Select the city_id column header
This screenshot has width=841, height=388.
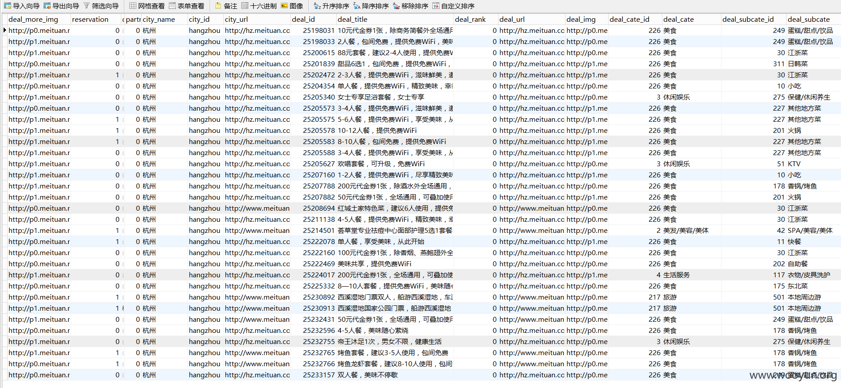tap(205, 19)
